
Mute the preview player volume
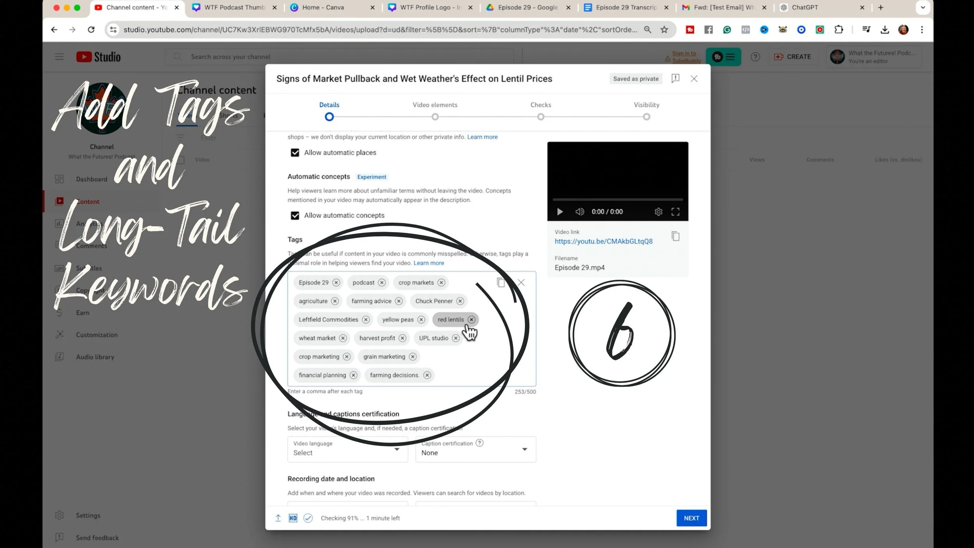580,211
